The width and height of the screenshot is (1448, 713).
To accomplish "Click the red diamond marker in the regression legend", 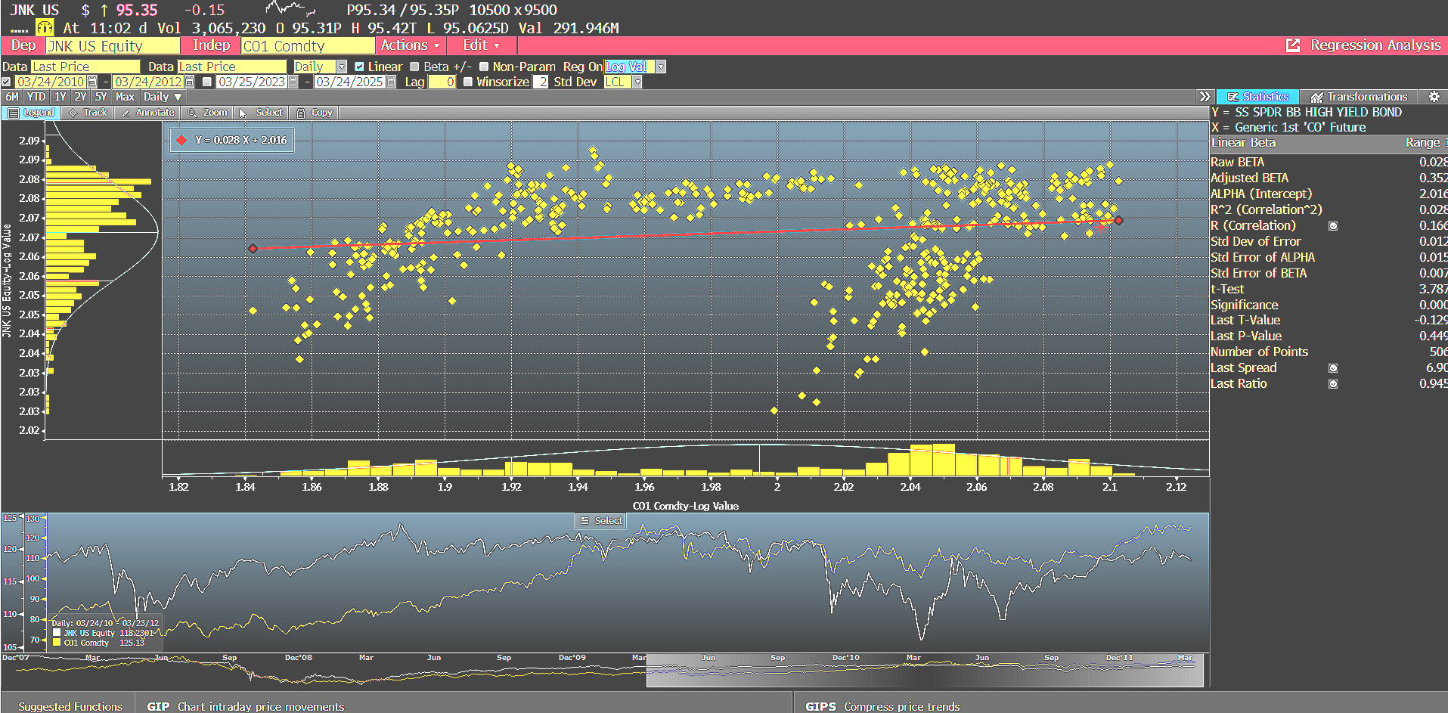I will [181, 141].
